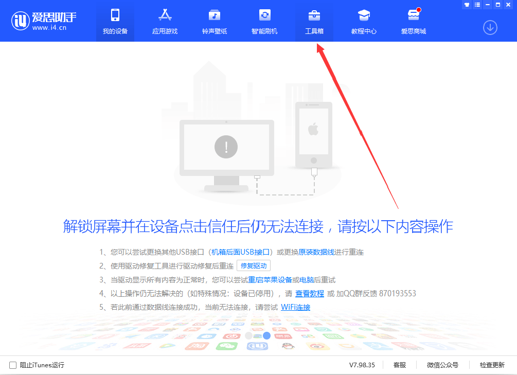Click the circular download arrow icon
The height and width of the screenshot is (375, 517).
tap(490, 28)
